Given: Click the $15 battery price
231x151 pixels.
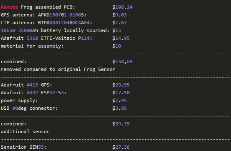Looking at the screenshot, I should click(116, 30).
